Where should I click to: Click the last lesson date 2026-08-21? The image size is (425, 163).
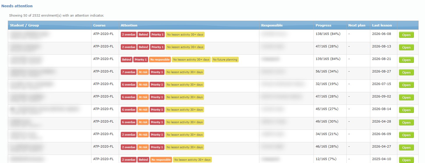point(382,59)
